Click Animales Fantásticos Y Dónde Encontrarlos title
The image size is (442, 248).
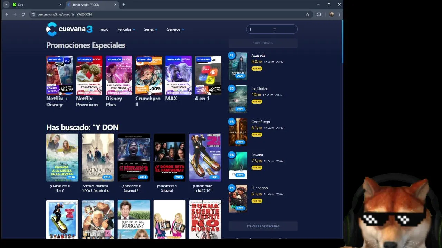95,188
